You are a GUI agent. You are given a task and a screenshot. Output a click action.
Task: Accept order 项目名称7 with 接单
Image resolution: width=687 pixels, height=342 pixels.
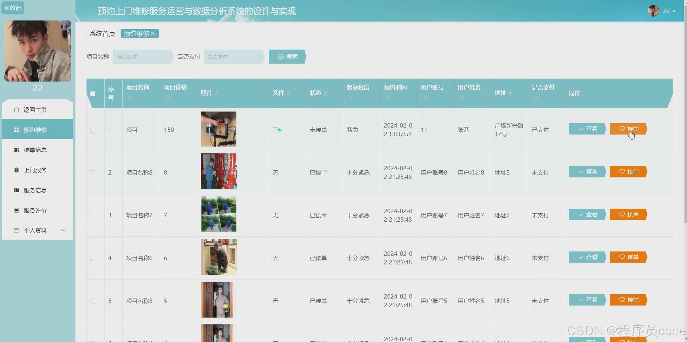(628, 214)
